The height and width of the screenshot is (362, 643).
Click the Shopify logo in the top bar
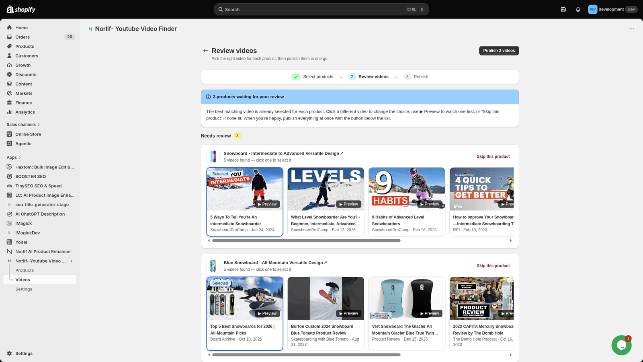tap(21, 9)
